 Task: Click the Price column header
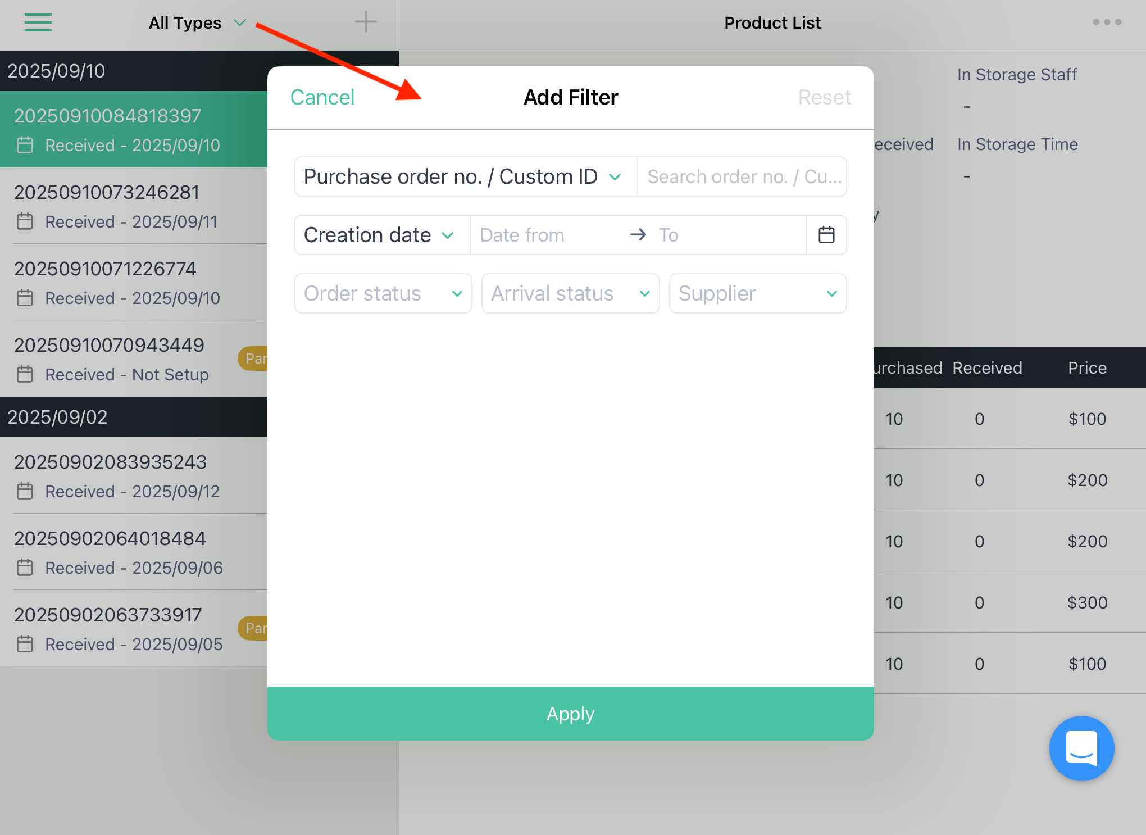point(1087,367)
